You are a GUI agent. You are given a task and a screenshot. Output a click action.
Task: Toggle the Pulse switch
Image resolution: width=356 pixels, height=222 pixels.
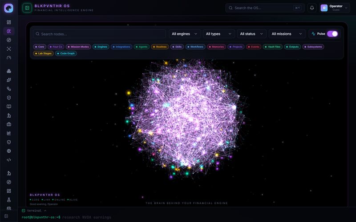[332, 34]
